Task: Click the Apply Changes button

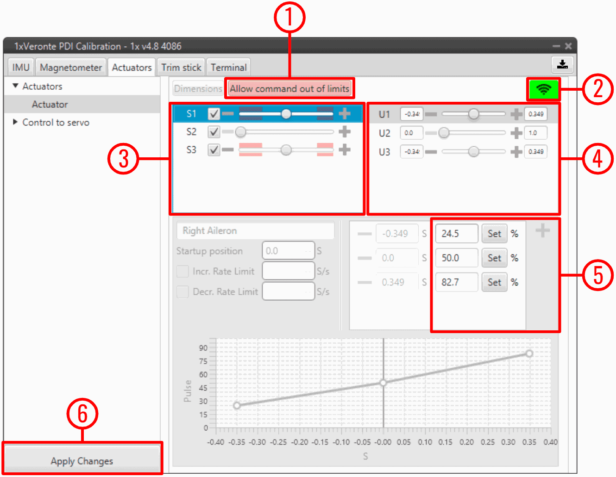Action: pyautogui.click(x=82, y=461)
